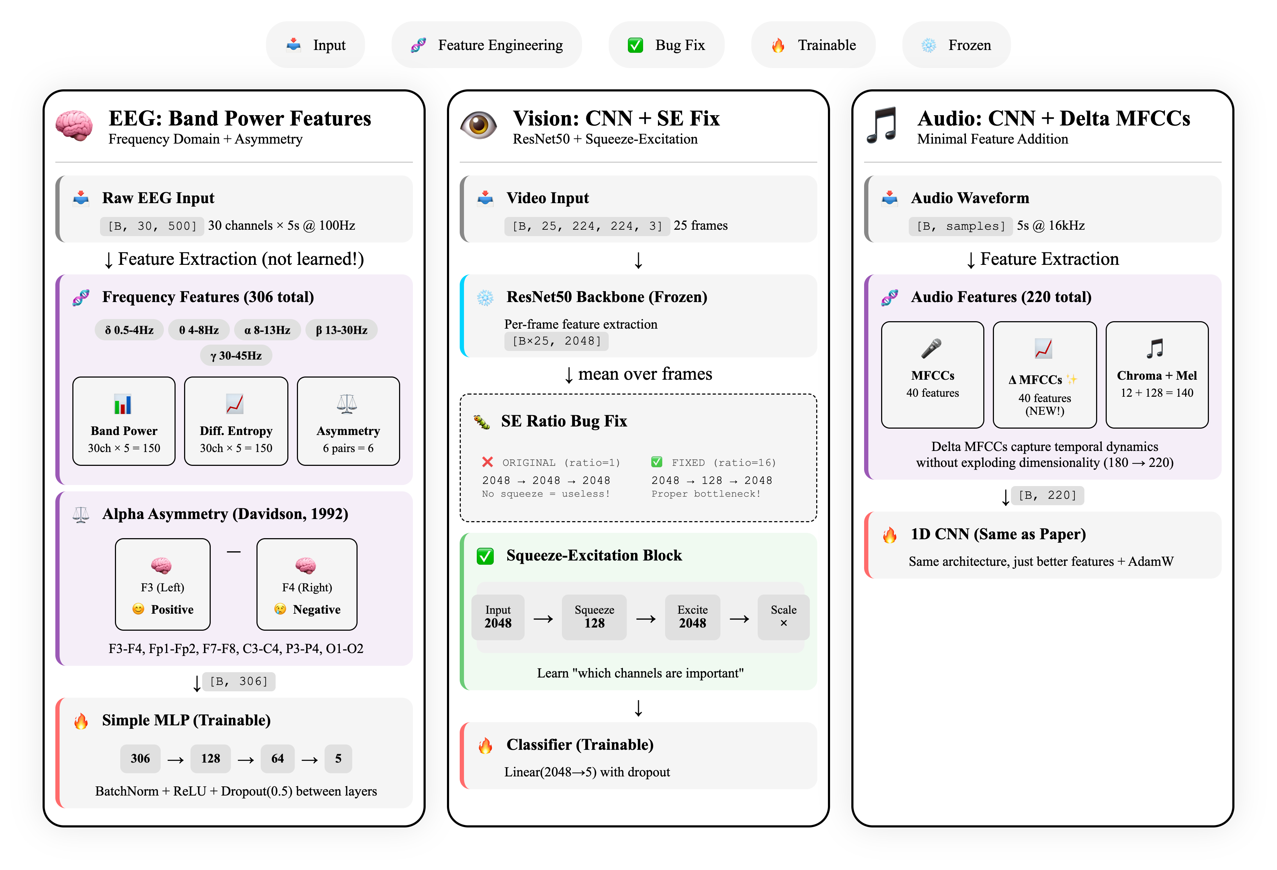Image resolution: width=1277 pixels, height=870 pixels.
Task: Select the Trainable legend pill
Action: click(x=813, y=45)
